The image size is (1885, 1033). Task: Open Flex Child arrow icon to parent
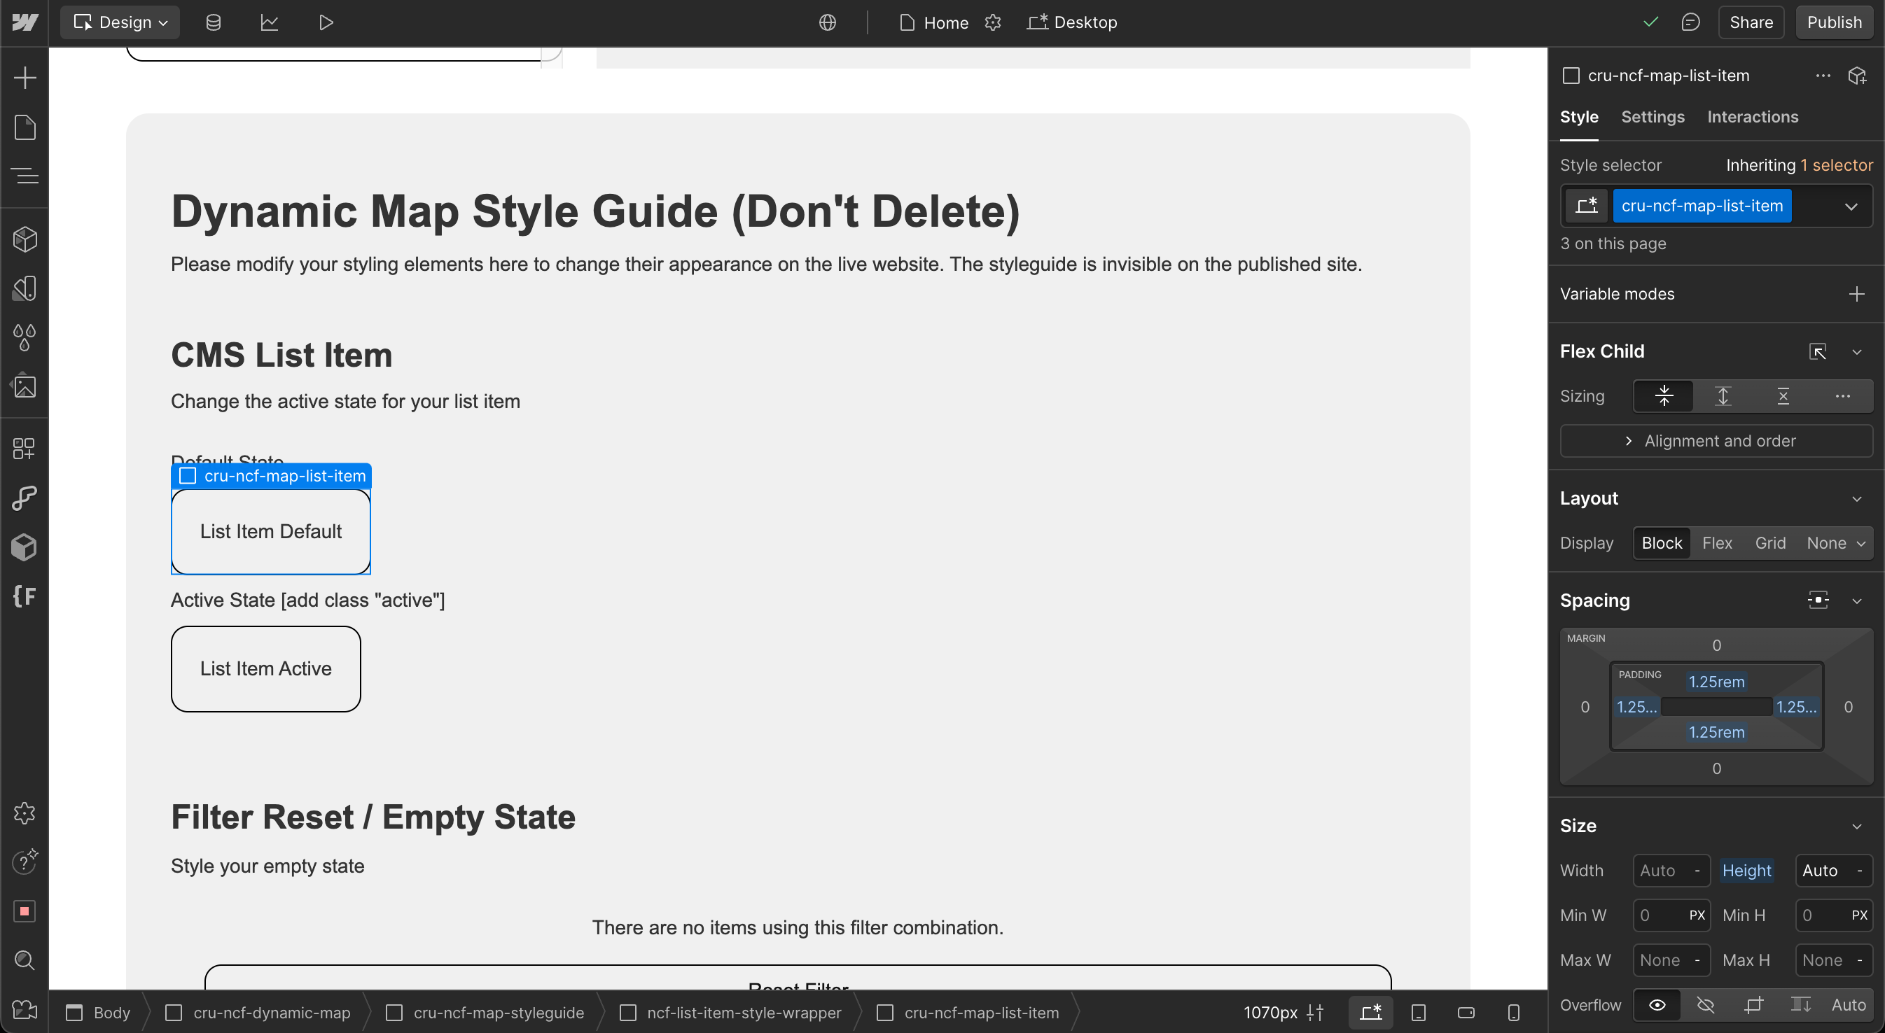coord(1818,352)
